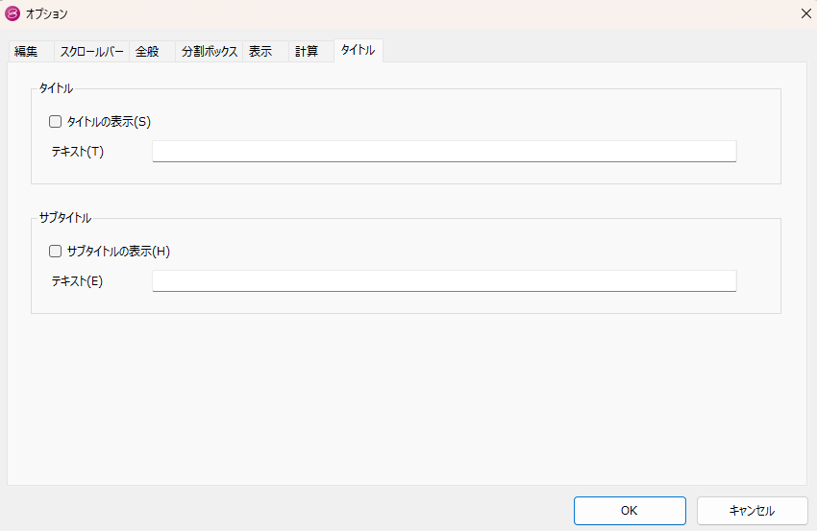Click the app icon in title bar

pyautogui.click(x=12, y=13)
